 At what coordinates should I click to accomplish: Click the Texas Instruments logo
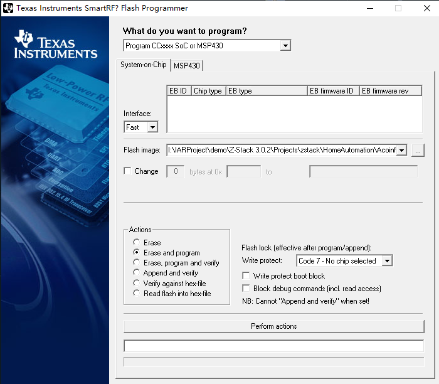pos(55,46)
